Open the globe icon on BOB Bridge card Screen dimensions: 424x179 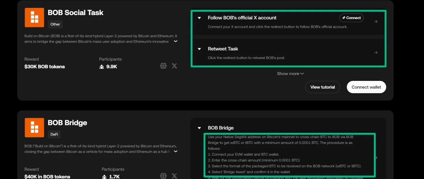tap(163, 176)
